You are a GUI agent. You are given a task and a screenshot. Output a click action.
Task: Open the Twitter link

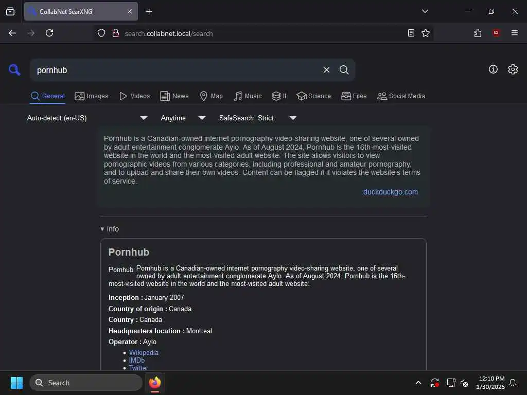[x=138, y=368]
